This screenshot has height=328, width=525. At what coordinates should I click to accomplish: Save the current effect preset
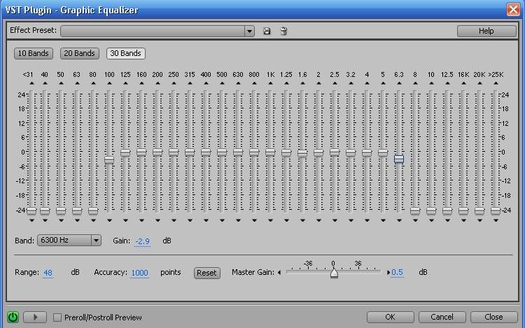click(267, 31)
